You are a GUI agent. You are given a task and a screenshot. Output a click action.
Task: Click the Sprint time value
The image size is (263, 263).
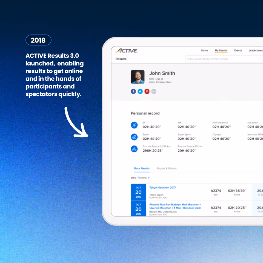click(152, 139)
